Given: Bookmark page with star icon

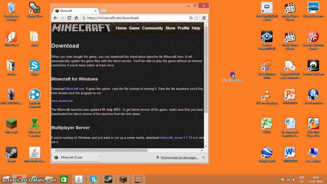Looking at the screenshot, I should pos(196,18).
